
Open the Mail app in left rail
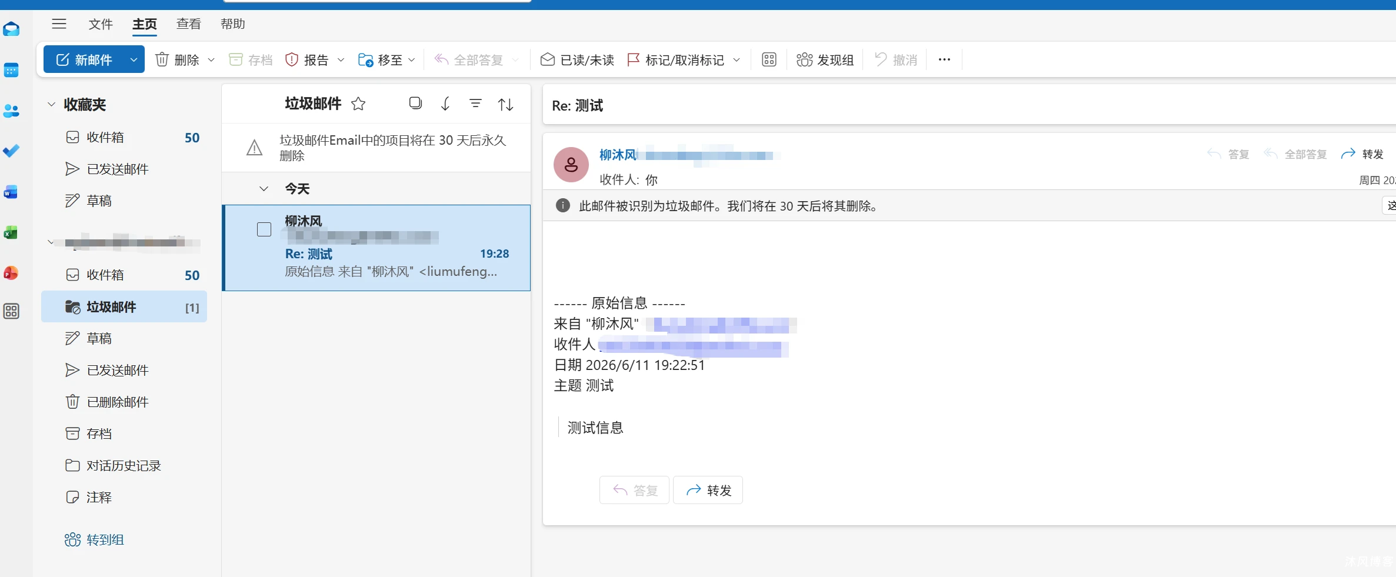click(11, 29)
